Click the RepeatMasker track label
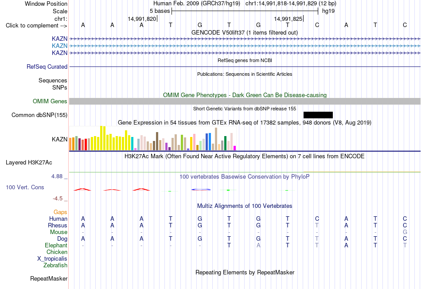The width and height of the screenshot is (421, 289). coord(49,278)
